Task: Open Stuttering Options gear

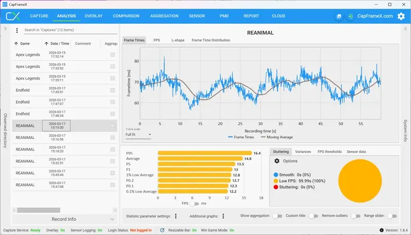Action: (276, 161)
